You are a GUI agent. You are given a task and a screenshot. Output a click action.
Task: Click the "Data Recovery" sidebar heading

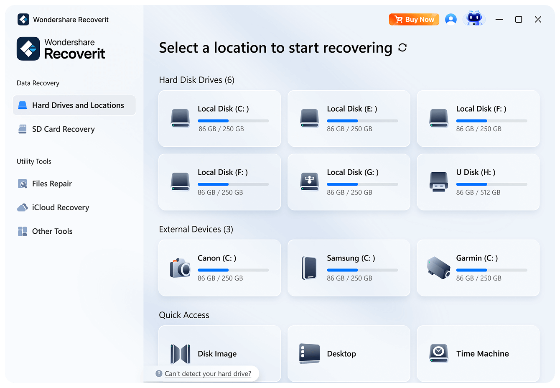pyautogui.click(x=38, y=83)
